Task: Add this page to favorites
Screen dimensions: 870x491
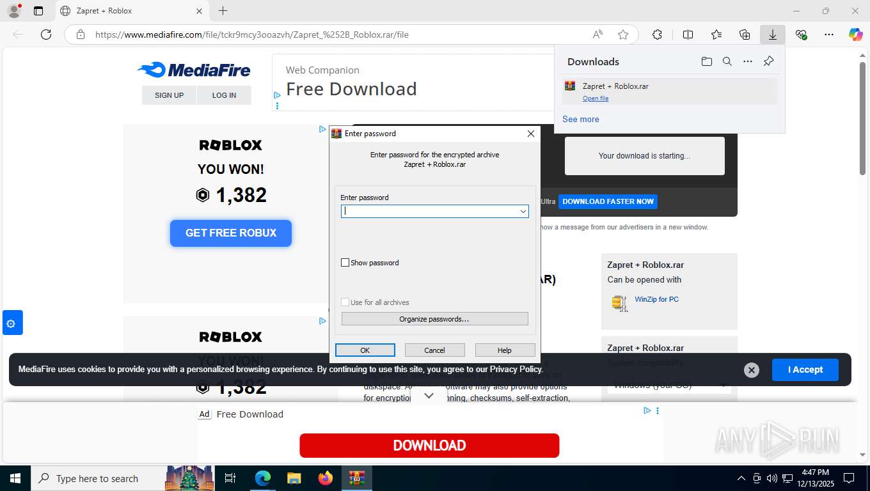Action: tap(623, 35)
